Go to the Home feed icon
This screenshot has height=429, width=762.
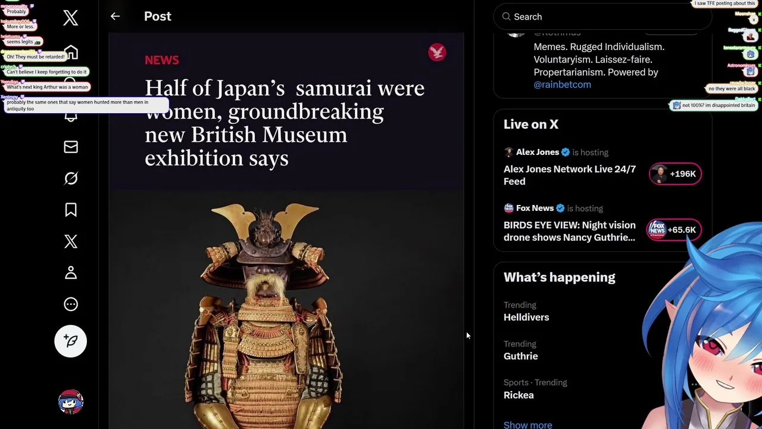pos(71,53)
